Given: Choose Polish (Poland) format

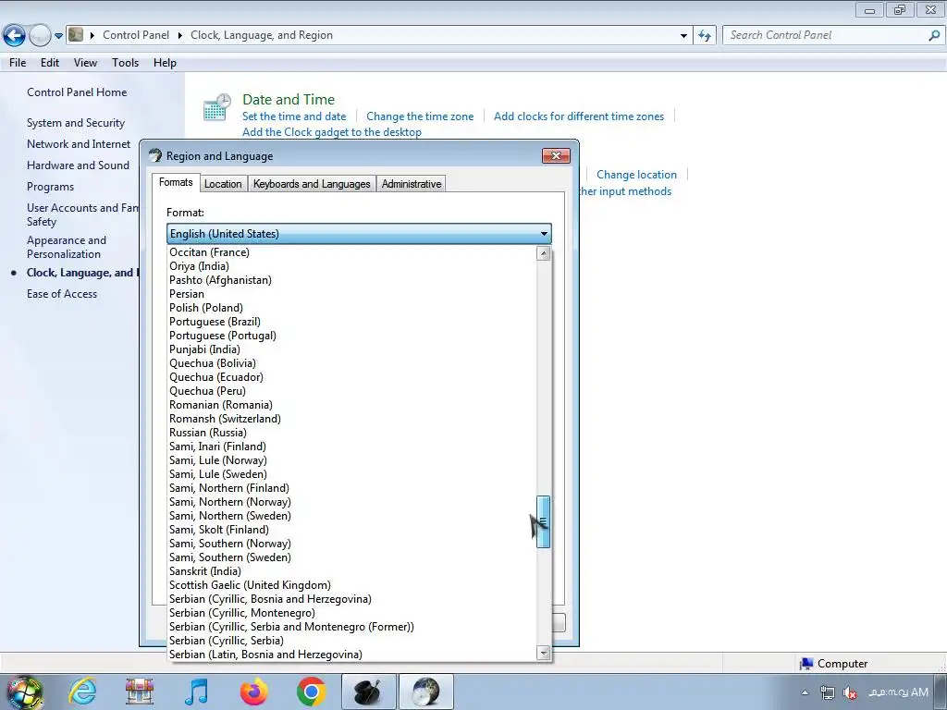Looking at the screenshot, I should tap(352, 308).
